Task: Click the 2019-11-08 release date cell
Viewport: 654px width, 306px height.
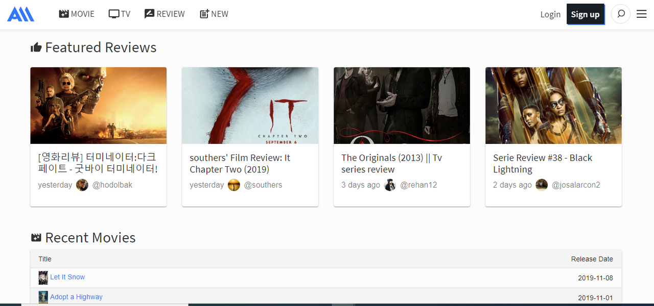Action: (596, 278)
